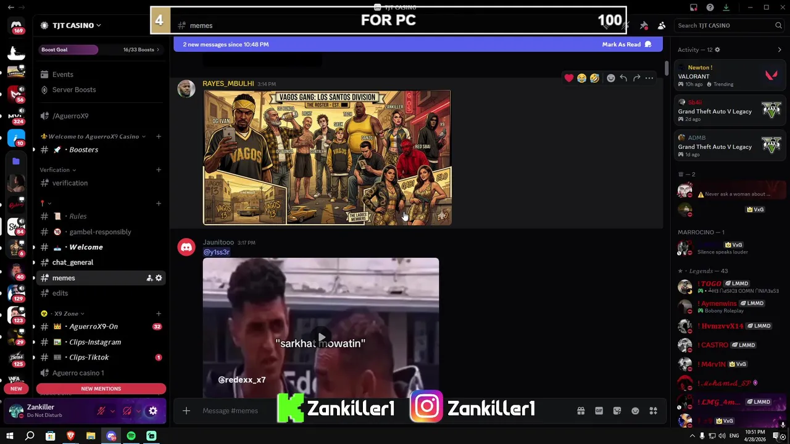Image resolution: width=790 pixels, height=444 pixels.
Task: Play the sarkhat mowatin video
Action: point(321,337)
